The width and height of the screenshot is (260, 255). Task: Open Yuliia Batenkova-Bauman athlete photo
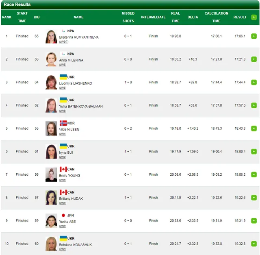pos(51,105)
